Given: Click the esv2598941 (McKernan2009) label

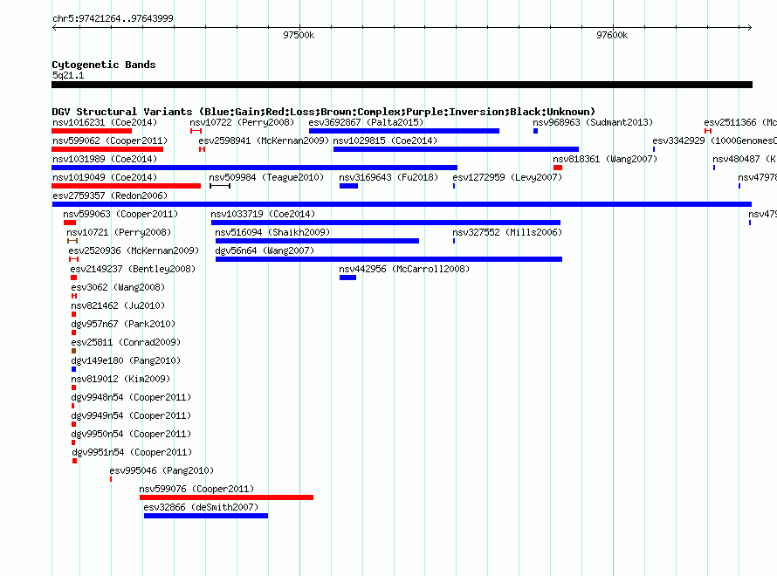Looking at the screenshot, I should click(264, 141).
